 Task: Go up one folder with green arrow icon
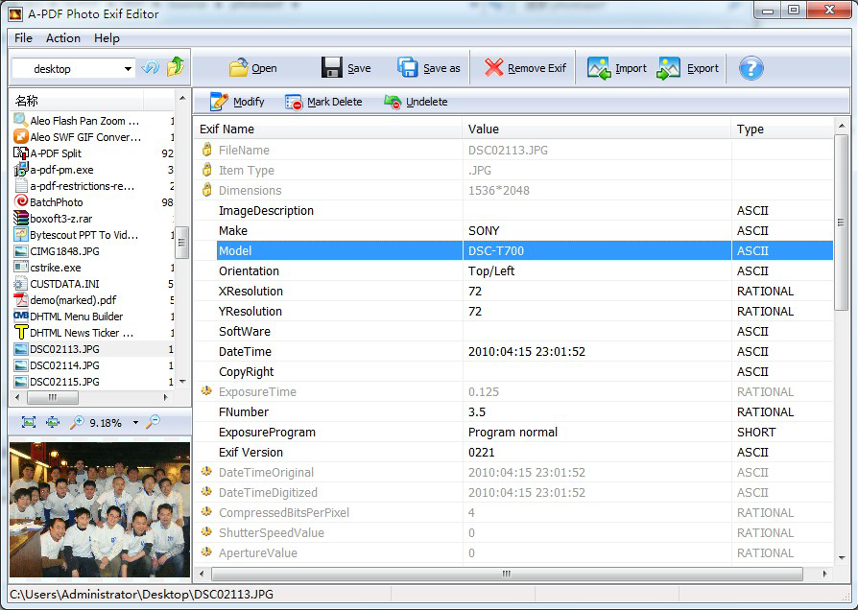[175, 68]
